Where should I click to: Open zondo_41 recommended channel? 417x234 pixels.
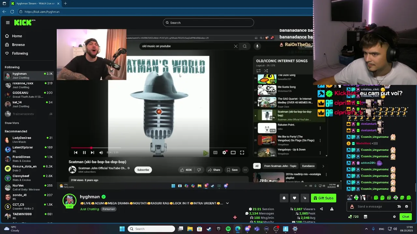29,197
